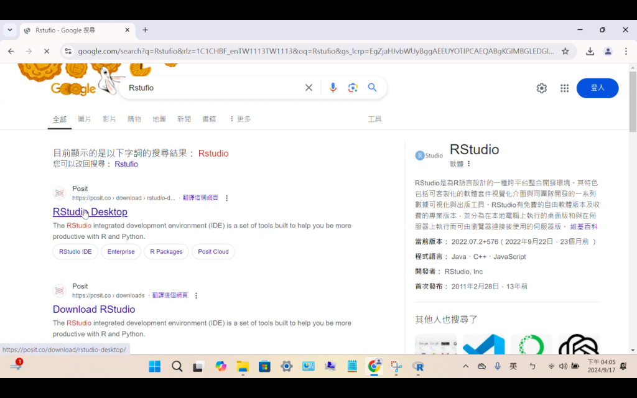637x398 pixels.
Task: Click the Posit Cloud chip
Action: 213,252
